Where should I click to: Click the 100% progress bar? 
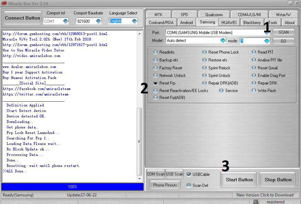tap(73, 187)
